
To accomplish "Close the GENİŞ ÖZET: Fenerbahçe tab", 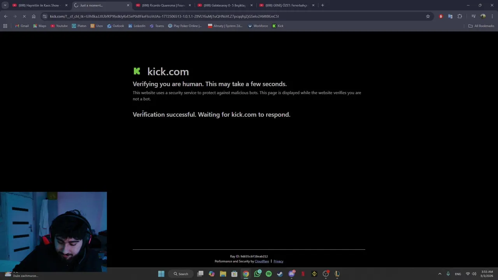I will 313,5.
